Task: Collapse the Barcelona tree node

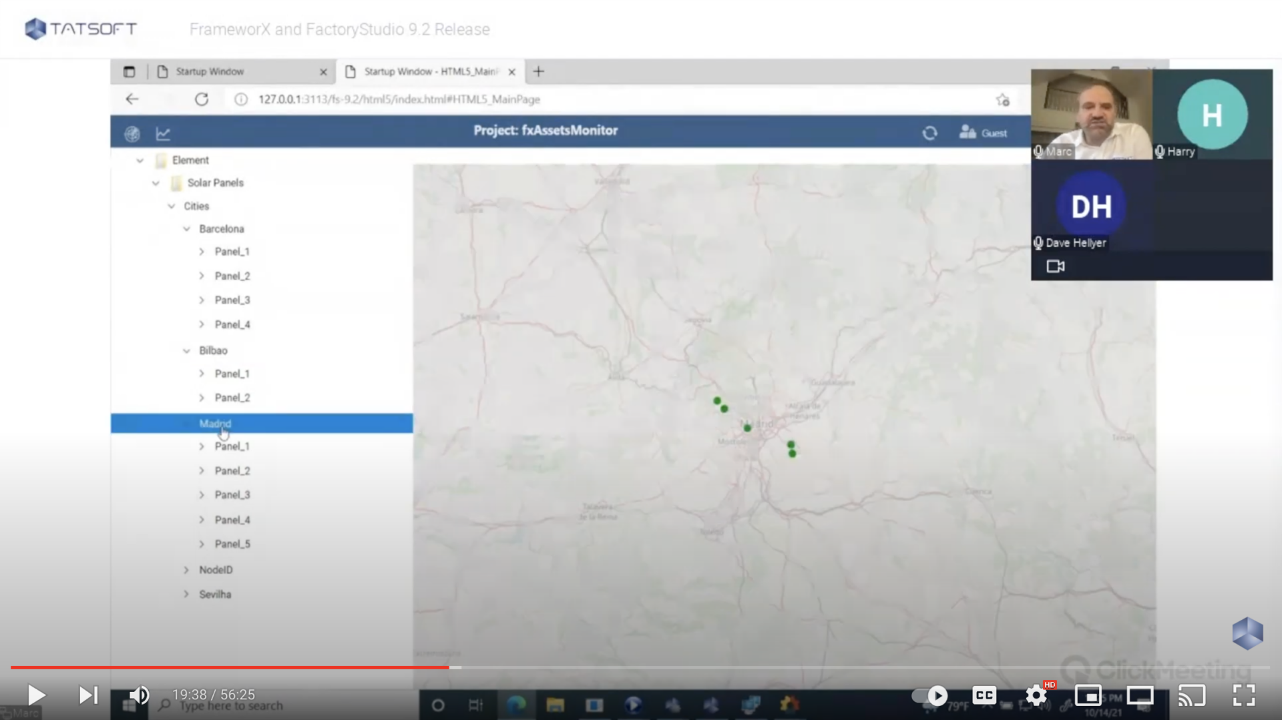Action: 187,229
